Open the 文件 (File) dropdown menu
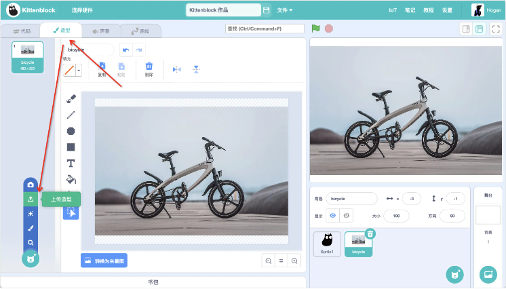This screenshot has height=289, width=506. (x=285, y=10)
